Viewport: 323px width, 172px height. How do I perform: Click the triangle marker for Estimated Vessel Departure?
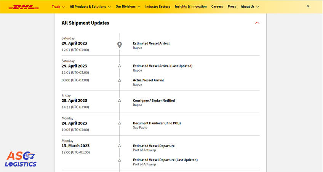(x=119, y=146)
